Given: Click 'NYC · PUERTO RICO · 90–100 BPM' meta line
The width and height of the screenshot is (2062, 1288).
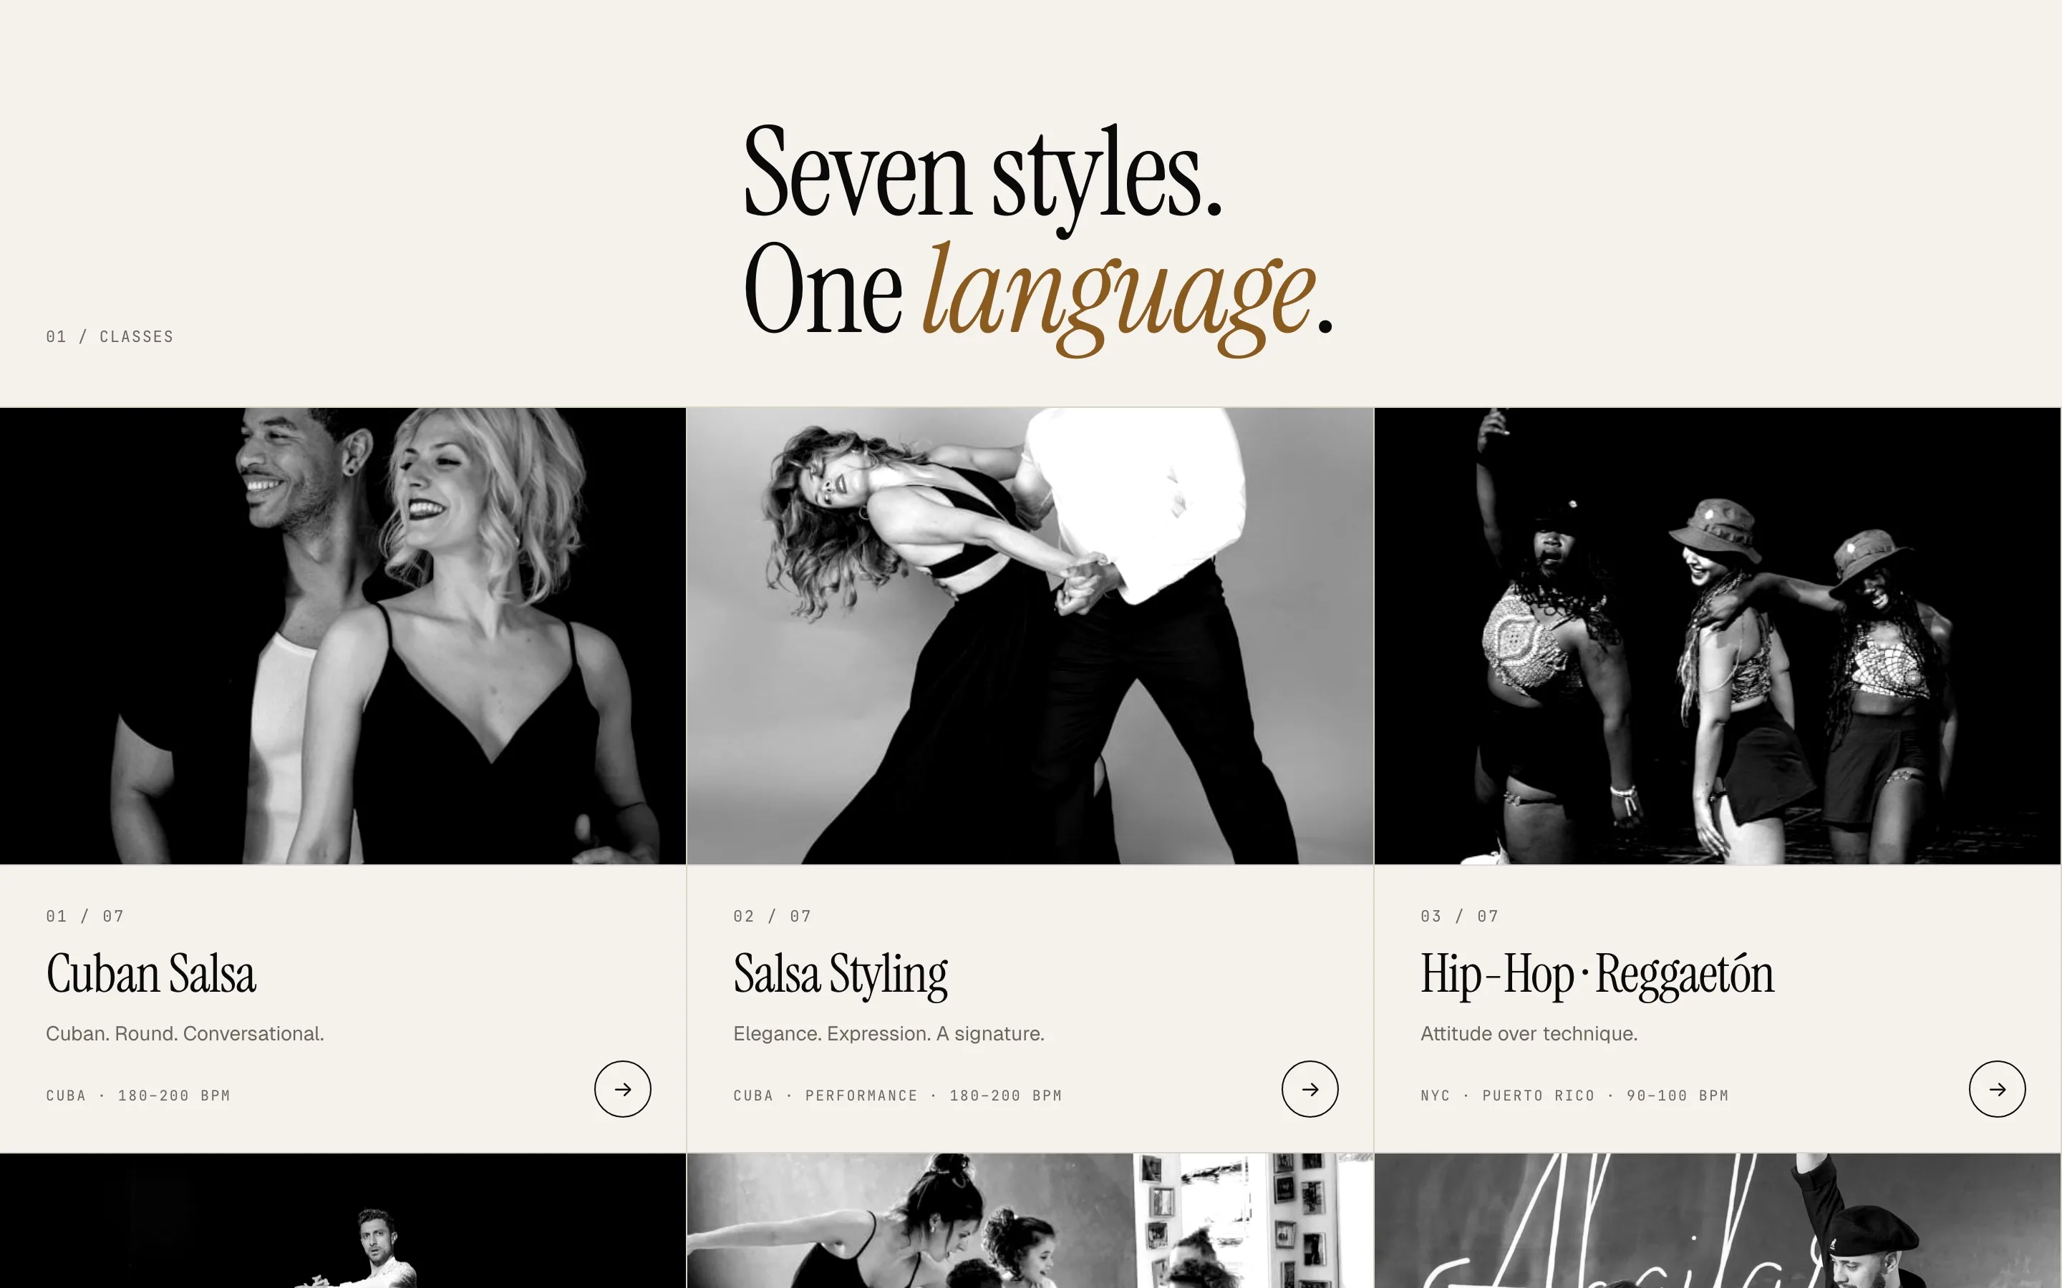Looking at the screenshot, I should point(1574,1096).
